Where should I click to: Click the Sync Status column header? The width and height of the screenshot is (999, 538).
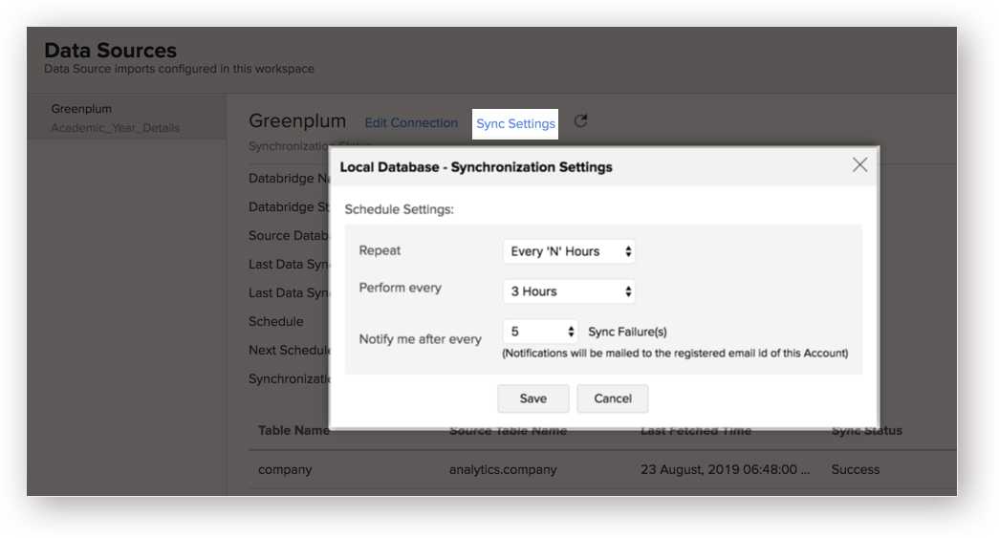click(866, 431)
